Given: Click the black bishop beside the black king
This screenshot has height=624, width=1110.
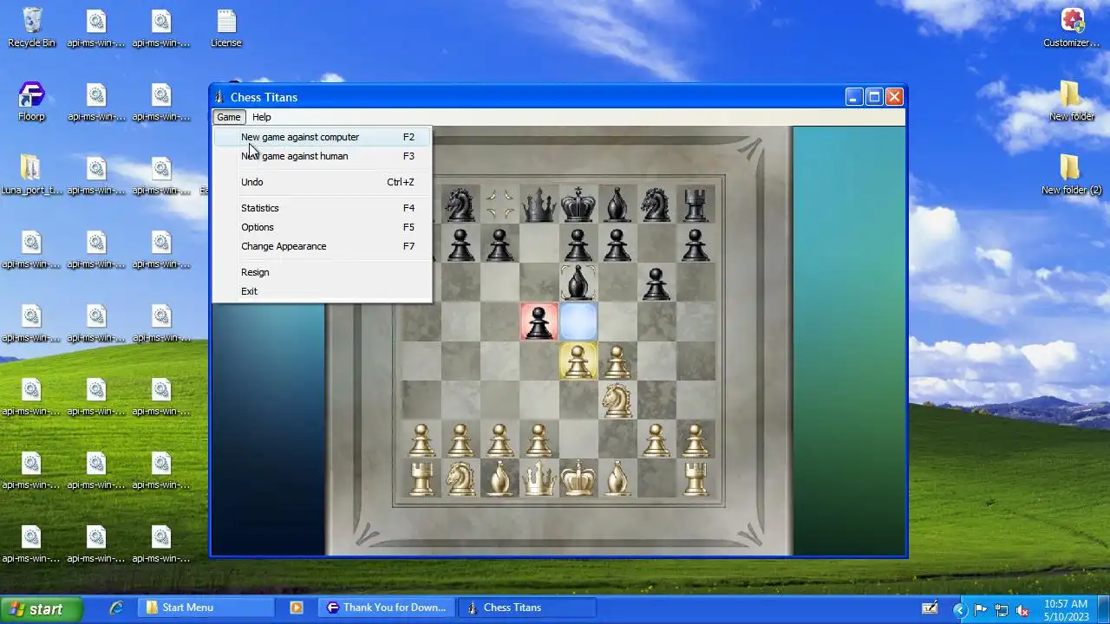Looking at the screenshot, I should pyautogui.click(x=617, y=205).
